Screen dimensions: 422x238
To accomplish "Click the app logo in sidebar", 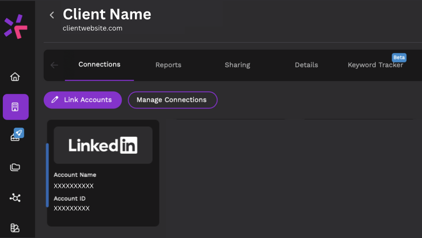I will click(x=15, y=26).
